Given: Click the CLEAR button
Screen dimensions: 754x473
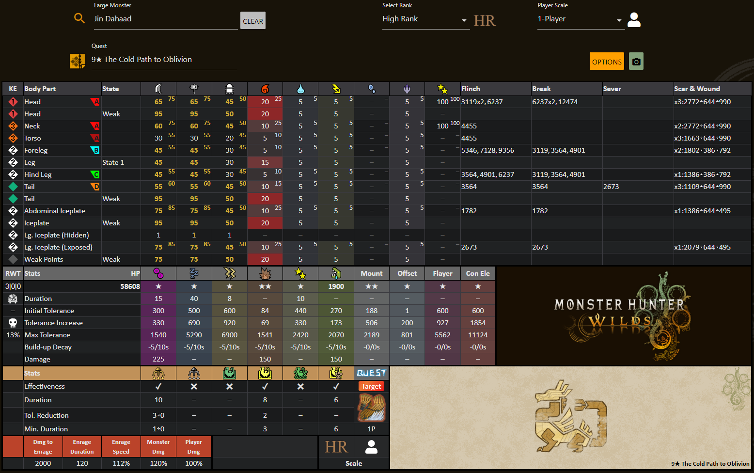Looking at the screenshot, I should [x=253, y=21].
